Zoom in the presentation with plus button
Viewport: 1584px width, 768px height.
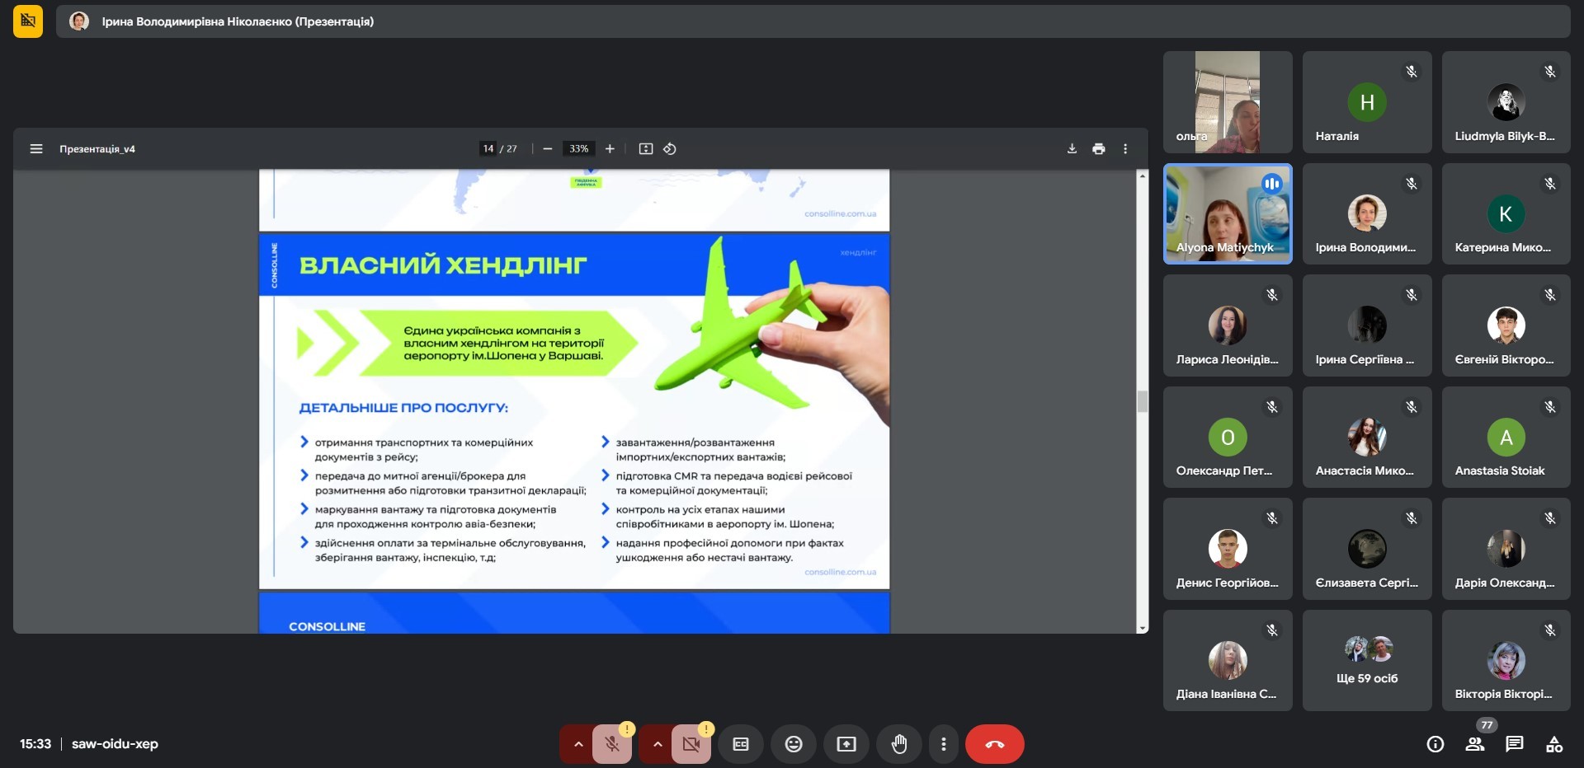coord(610,149)
